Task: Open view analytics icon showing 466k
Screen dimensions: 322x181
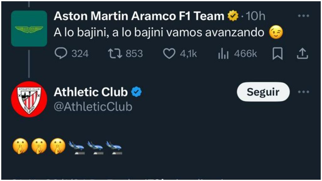Action: [x=224, y=54]
